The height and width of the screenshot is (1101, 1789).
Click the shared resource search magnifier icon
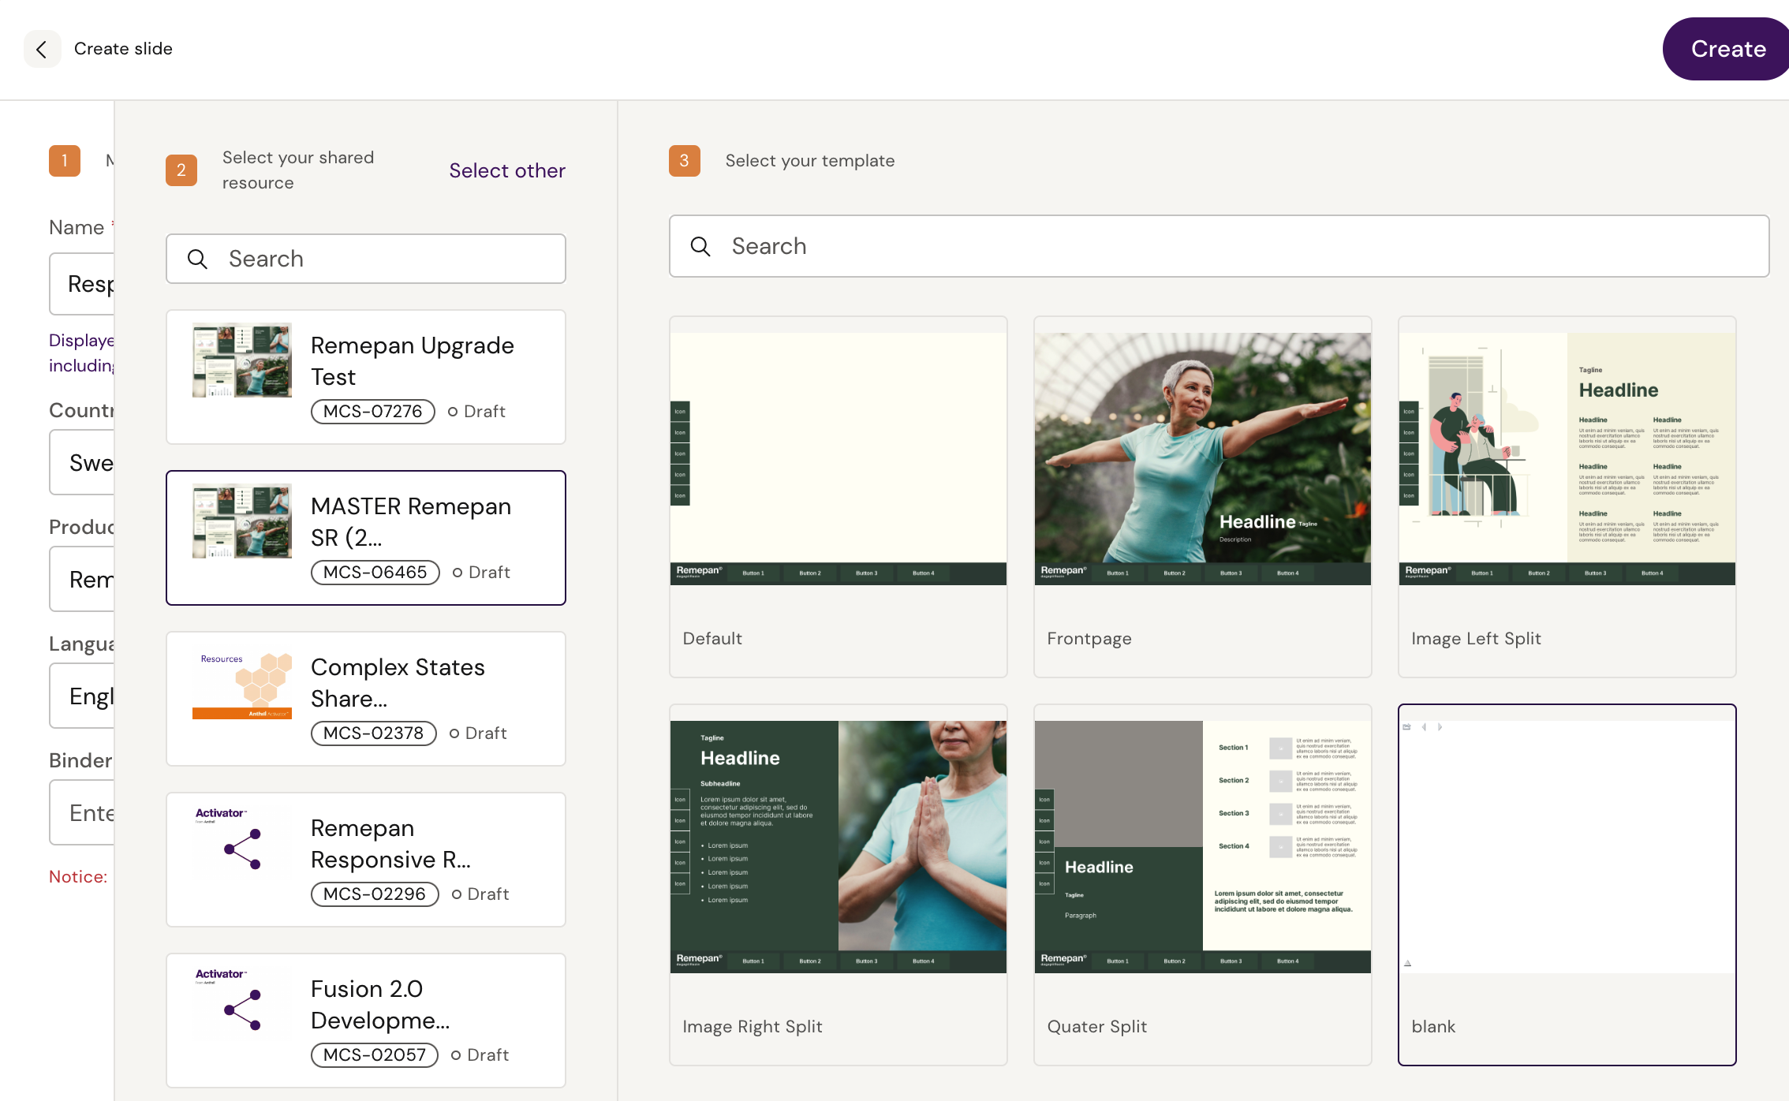click(x=197, y=259)
